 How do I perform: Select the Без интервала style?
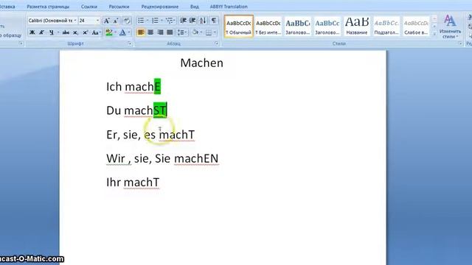[x=268, y=26]
